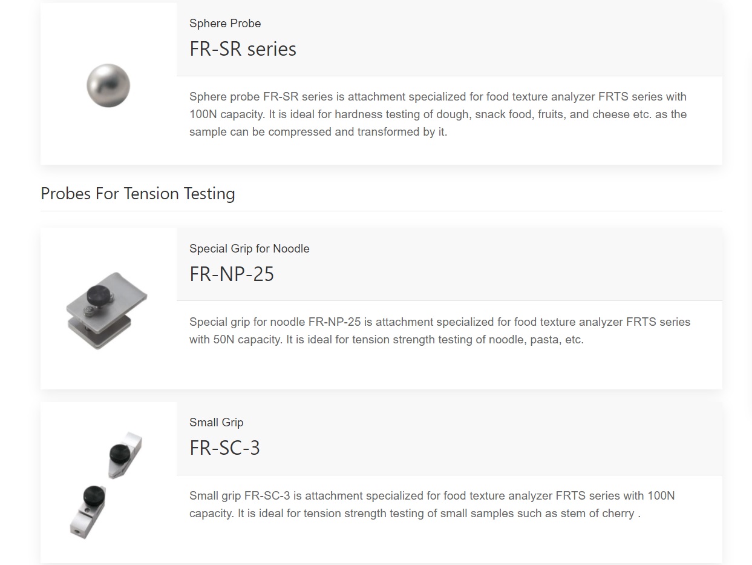Click the FR-NP-25 card header area
Viewport: 752px width, 565px height.
point(450,264)
